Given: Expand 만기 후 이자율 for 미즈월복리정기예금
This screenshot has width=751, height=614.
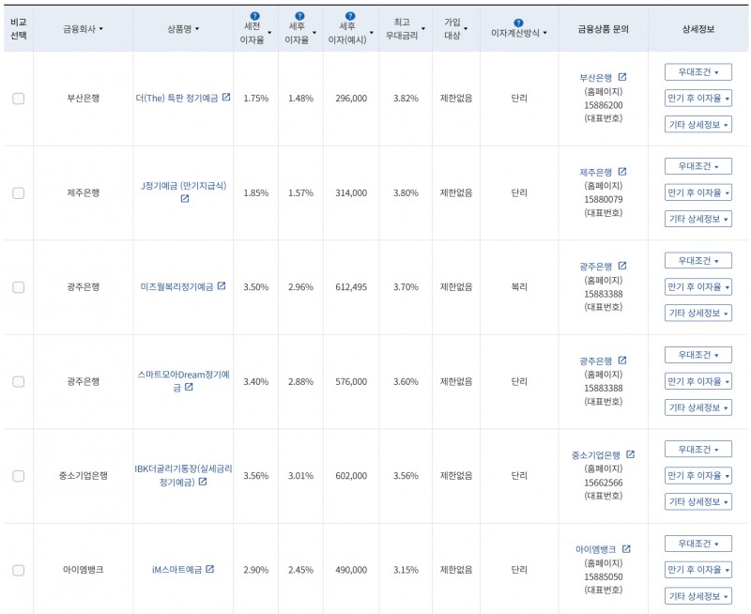Looking at the screenshot, I should click(697, 287).
